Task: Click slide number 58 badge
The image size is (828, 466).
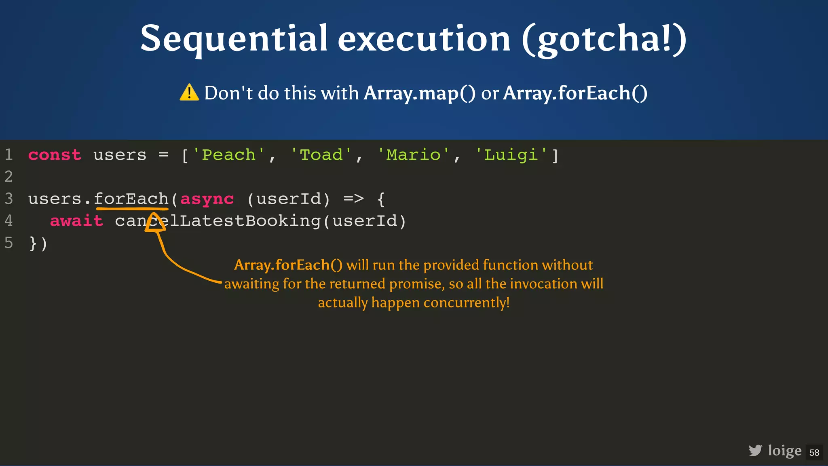Action: [814, 452]
